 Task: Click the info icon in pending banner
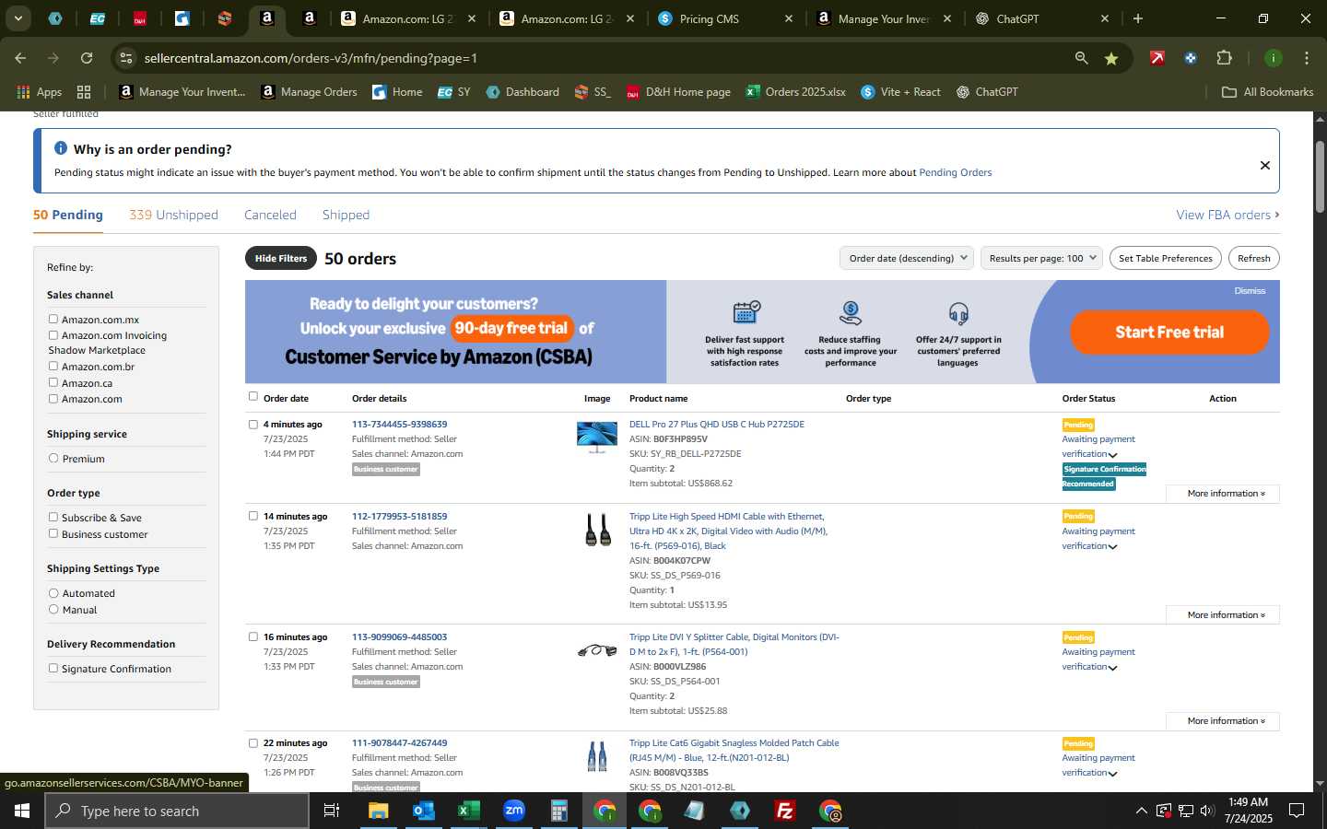point(61,148)
